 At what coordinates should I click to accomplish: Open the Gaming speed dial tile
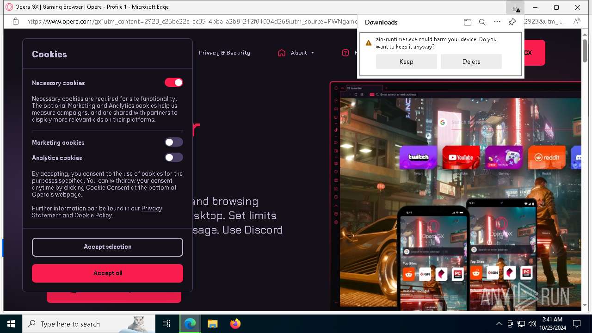504,158
